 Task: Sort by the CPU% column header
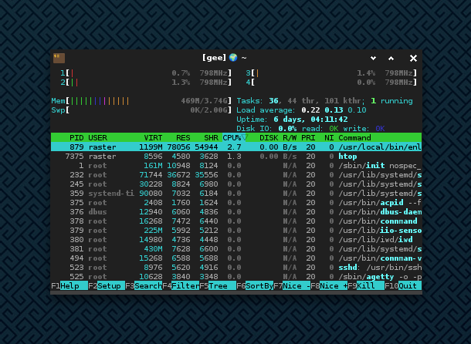click(232, 138)
